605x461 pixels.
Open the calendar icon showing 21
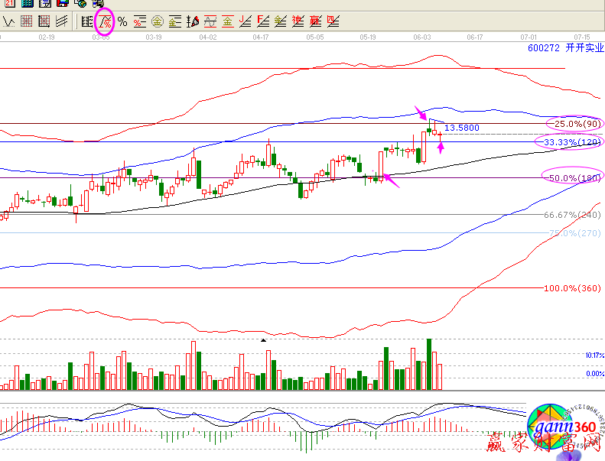click(10, 4)
